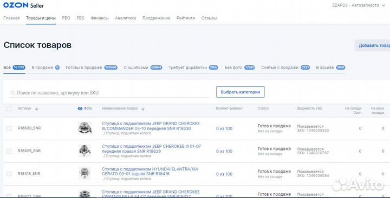Image resolution: width=390 pixels, height=198 pixels.
Task: Go to the FBO section
Action: point(66,18)
